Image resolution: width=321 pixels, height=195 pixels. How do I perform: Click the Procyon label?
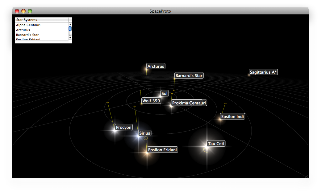[124, 127]
